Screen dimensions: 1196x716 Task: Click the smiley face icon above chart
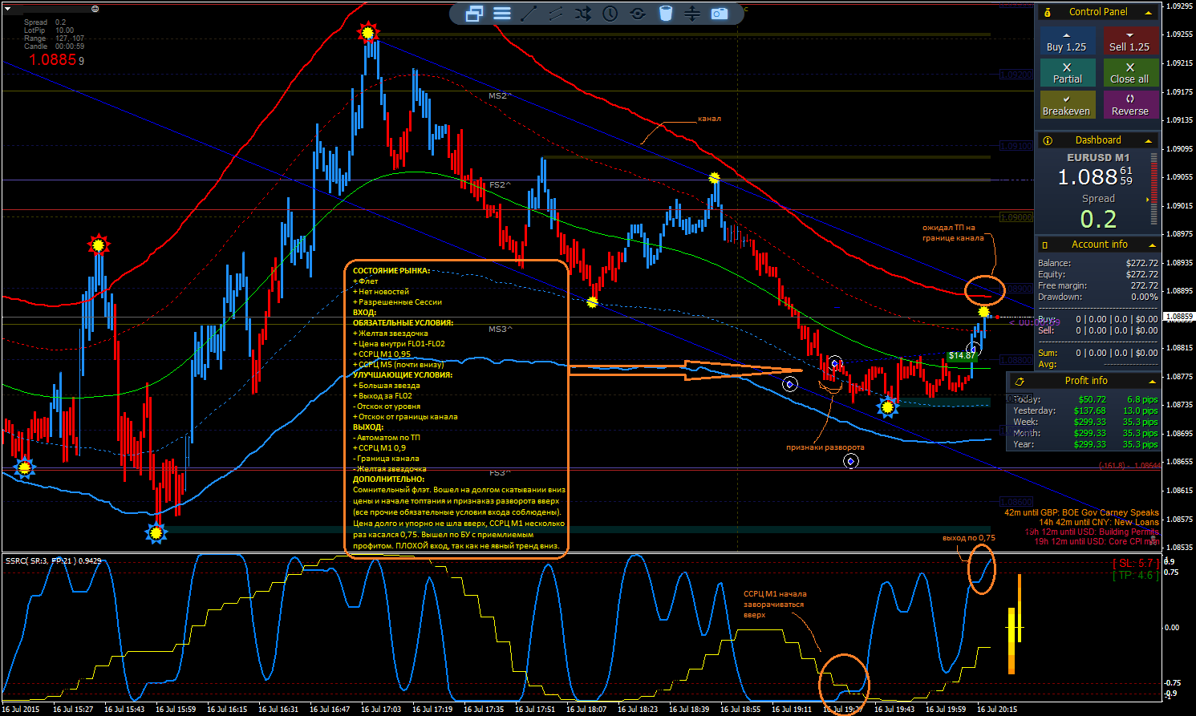coord(95,9)
